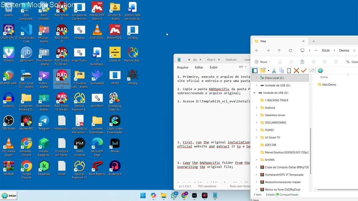Open the Windows Start menu from taskbar
Image resolution: width=358 pixels, height=201 pixels.
143,195
